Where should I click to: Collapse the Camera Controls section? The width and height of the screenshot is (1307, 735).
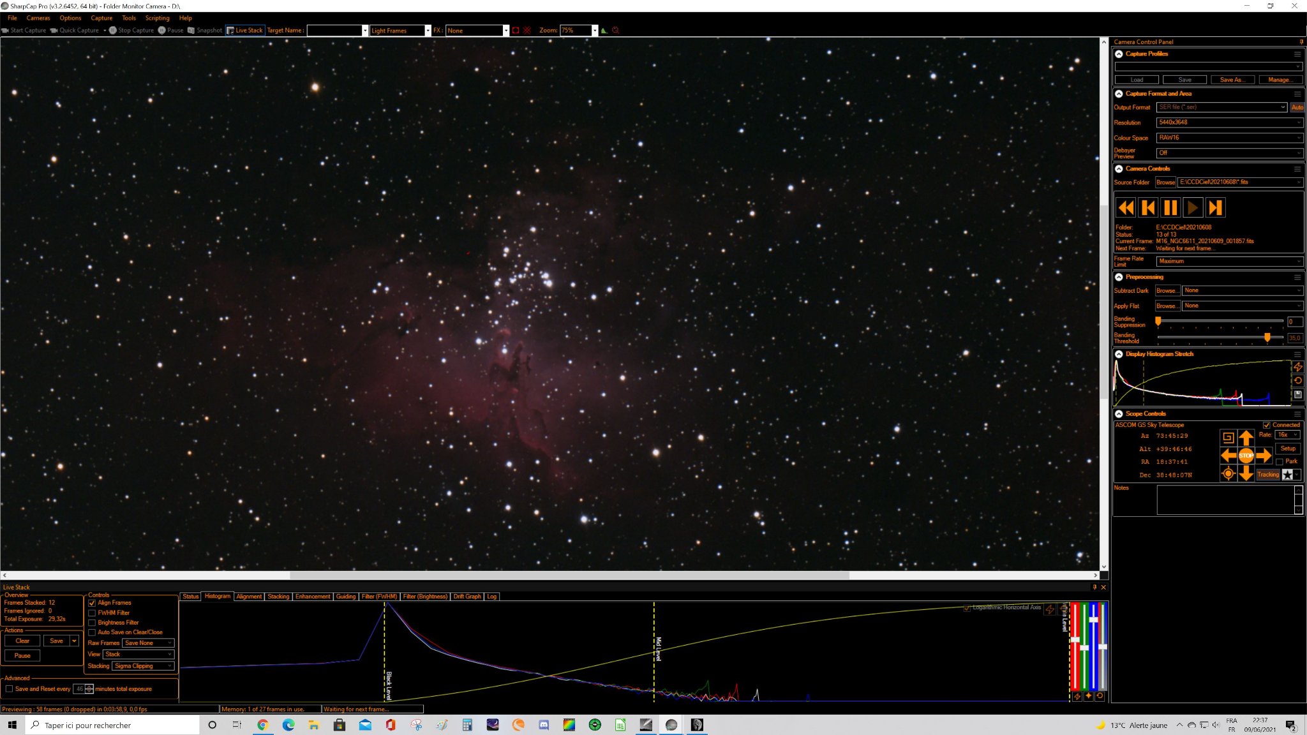(x=1119, y=169)
